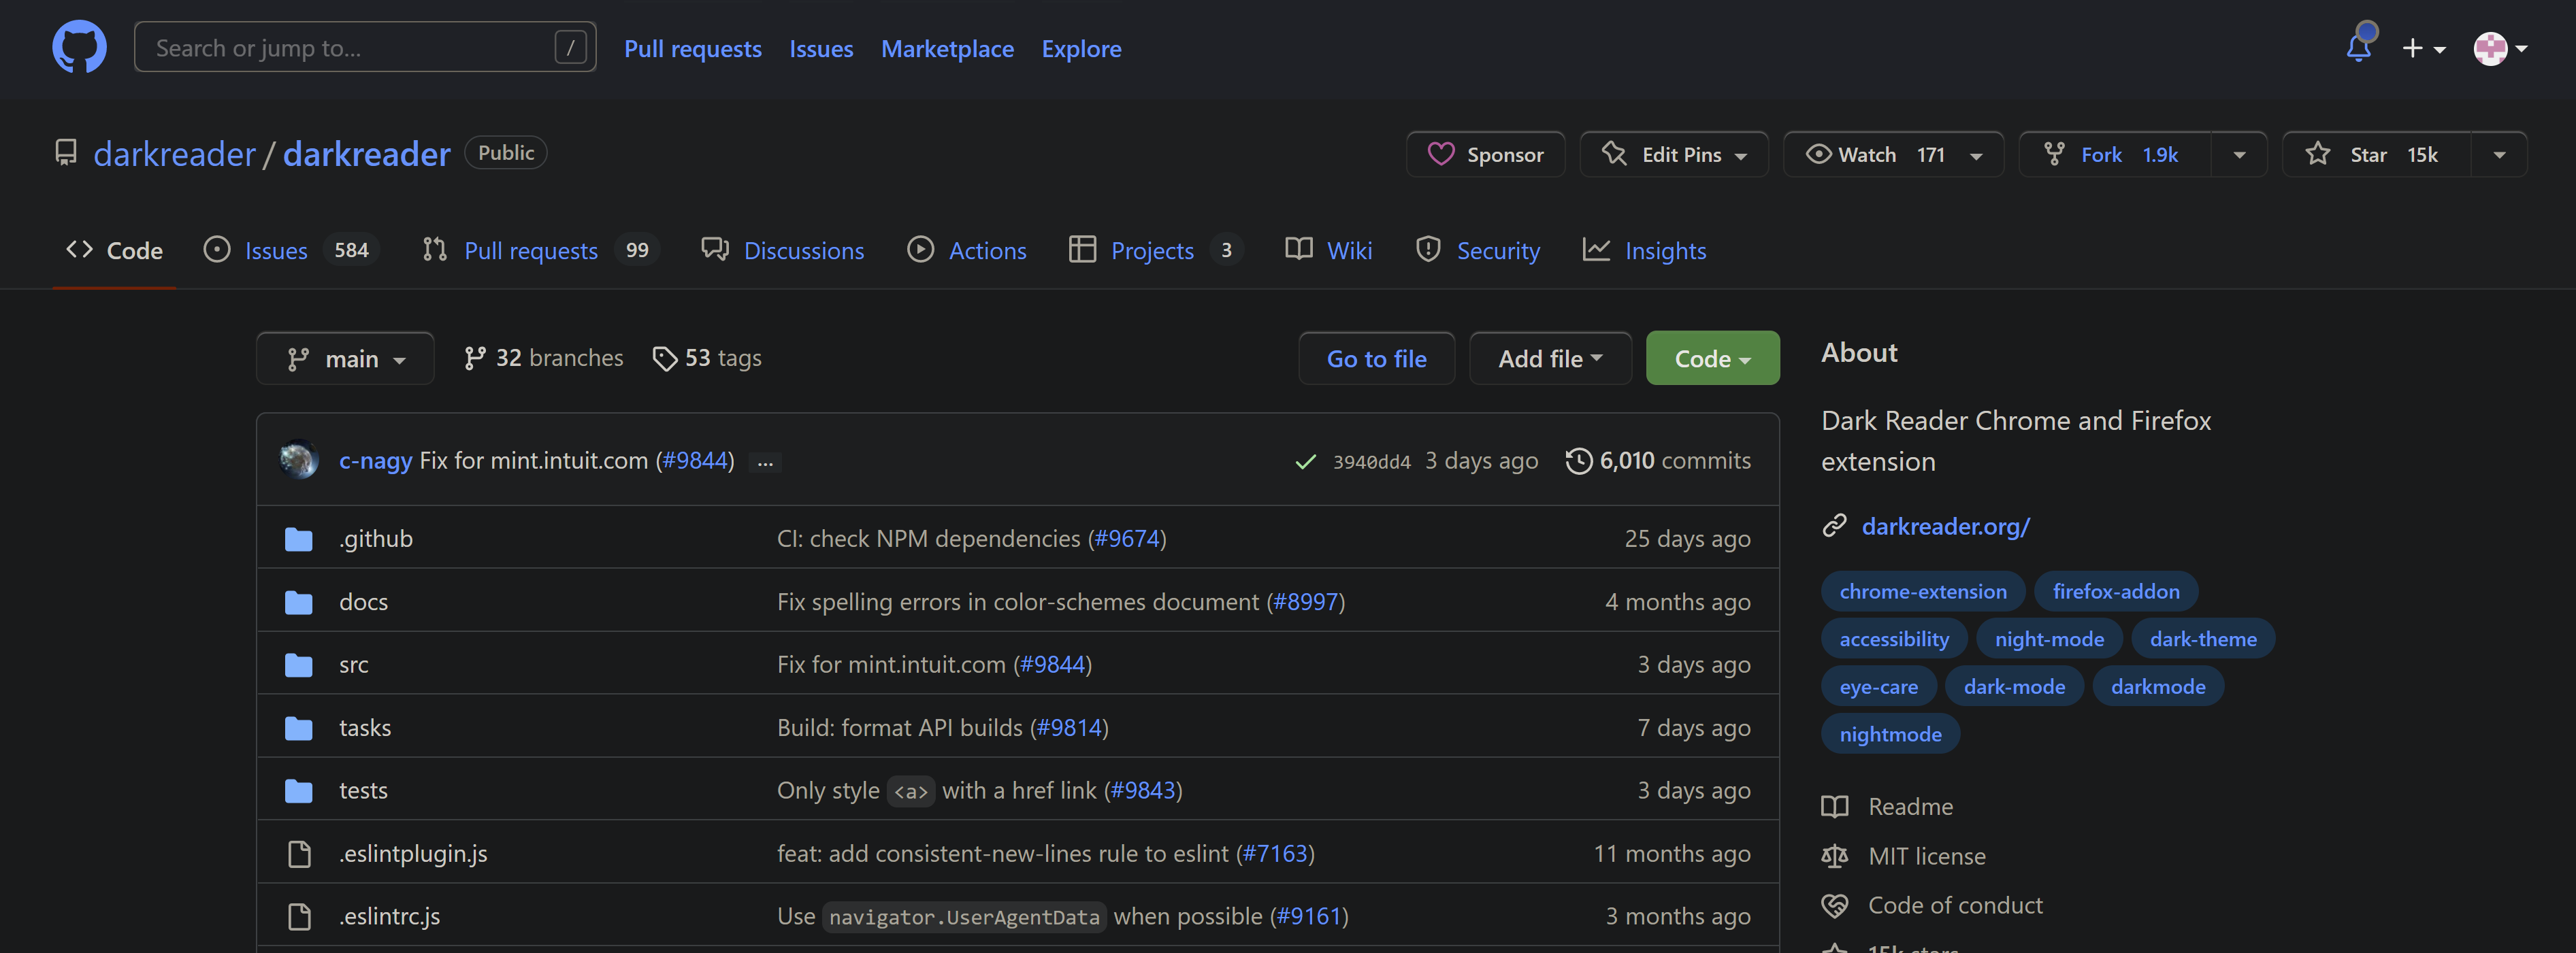Open the .eslintrc.js file name
Image resolution: width=2576 pixels, height=953 pixels.
pyautogui.click(x=389, y=916)
